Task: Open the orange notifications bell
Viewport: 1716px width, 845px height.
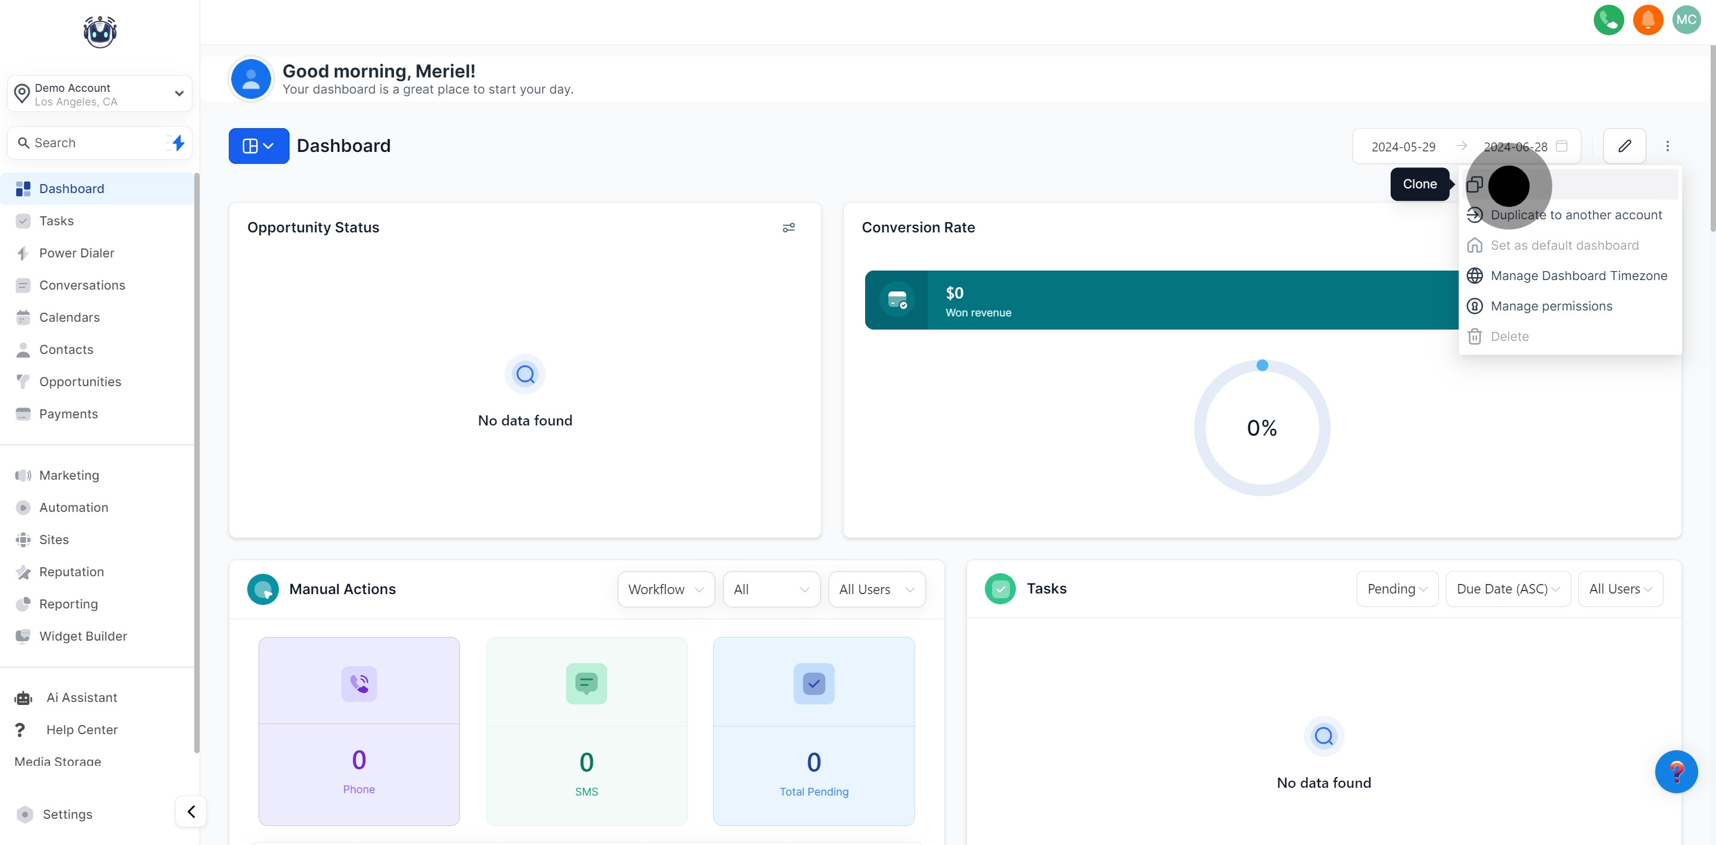Action: coord(1647,20)
